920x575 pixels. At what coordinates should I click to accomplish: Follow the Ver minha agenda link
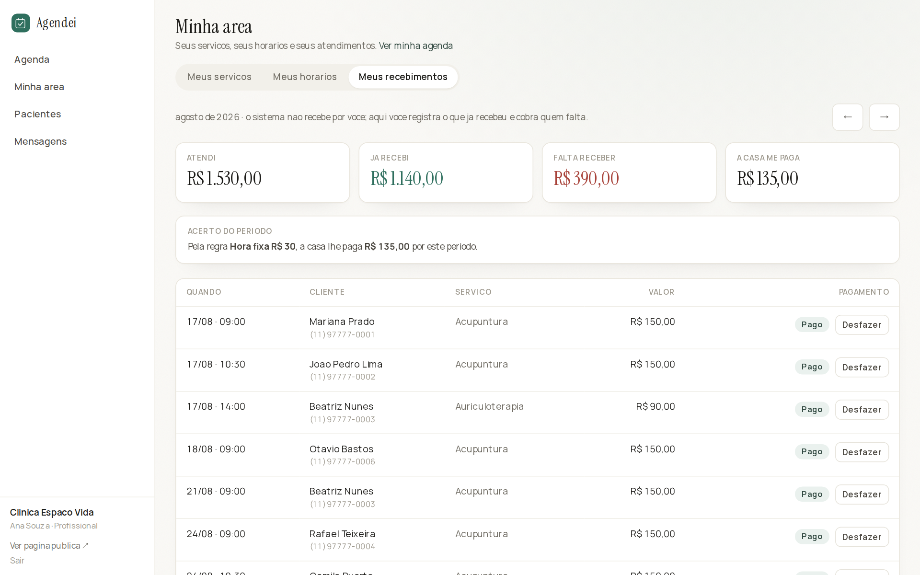[416, 46]
